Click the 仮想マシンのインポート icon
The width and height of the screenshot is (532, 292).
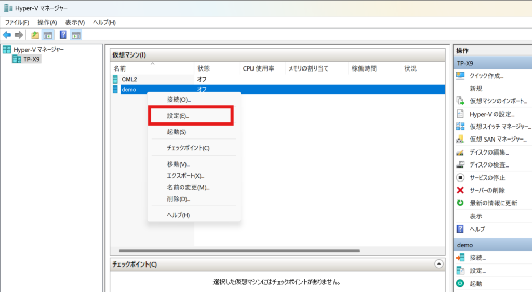pyautogui.click(x=460, y=101)
